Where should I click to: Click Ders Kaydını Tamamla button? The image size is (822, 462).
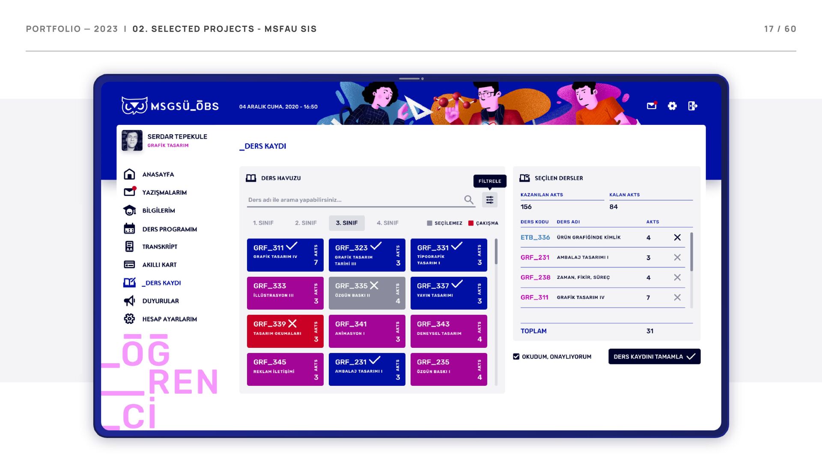654,356
